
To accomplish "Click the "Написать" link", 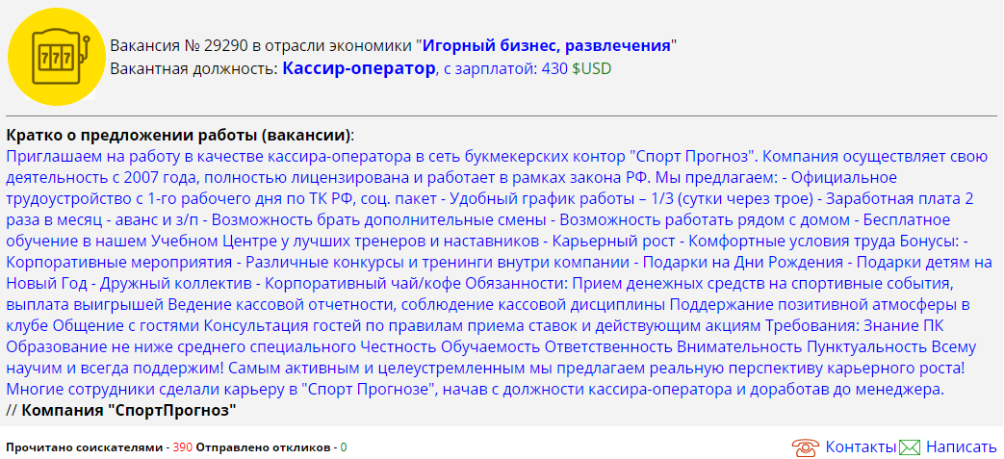I will coord(961,446).
